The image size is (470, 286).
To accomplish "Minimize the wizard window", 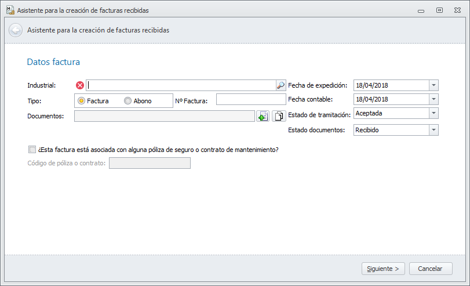I will [422, 10].
